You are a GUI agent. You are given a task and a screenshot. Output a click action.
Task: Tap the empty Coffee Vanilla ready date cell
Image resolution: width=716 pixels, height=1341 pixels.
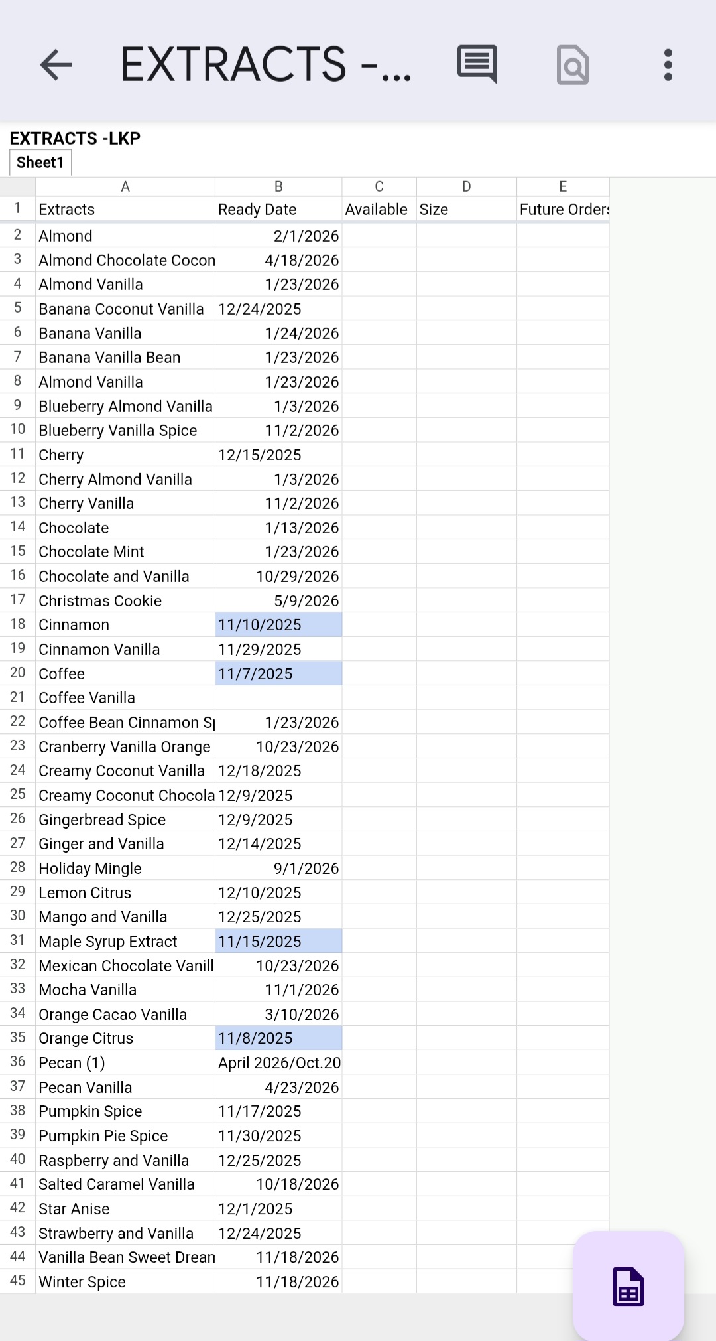coord(278,698)
